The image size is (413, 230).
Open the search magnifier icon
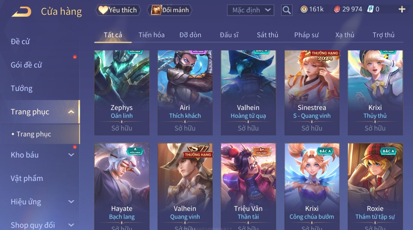287,10
